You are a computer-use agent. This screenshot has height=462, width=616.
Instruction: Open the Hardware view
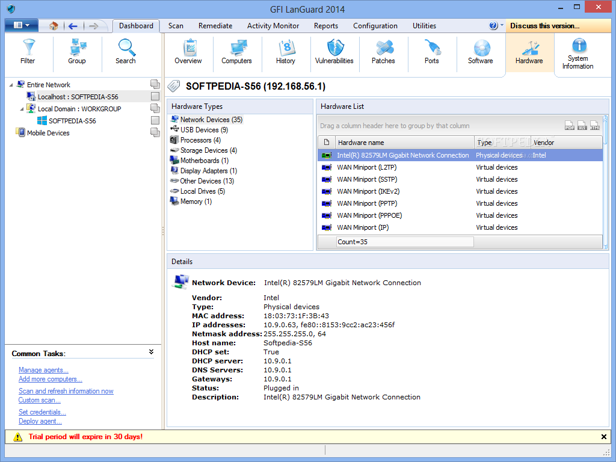[x=529, y=52]
